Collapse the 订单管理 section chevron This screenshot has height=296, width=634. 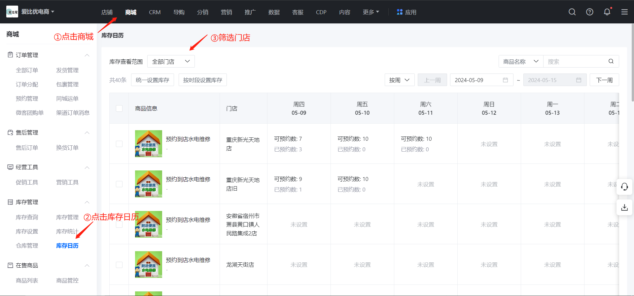[x=87, y=55]
